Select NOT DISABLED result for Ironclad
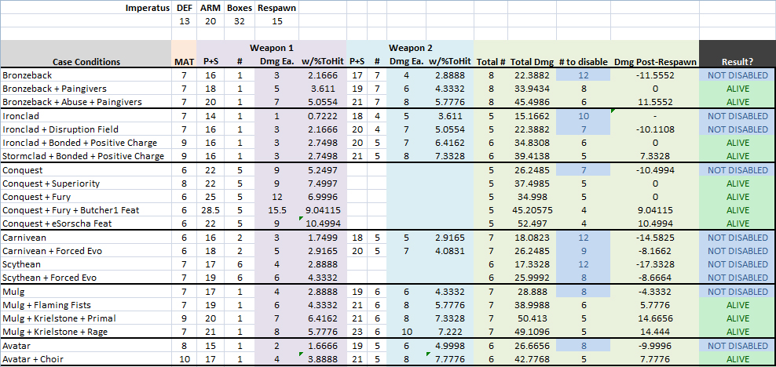 [x=738, y=115]
